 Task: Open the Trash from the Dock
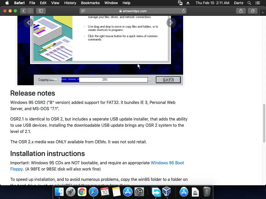pos(207,191)
